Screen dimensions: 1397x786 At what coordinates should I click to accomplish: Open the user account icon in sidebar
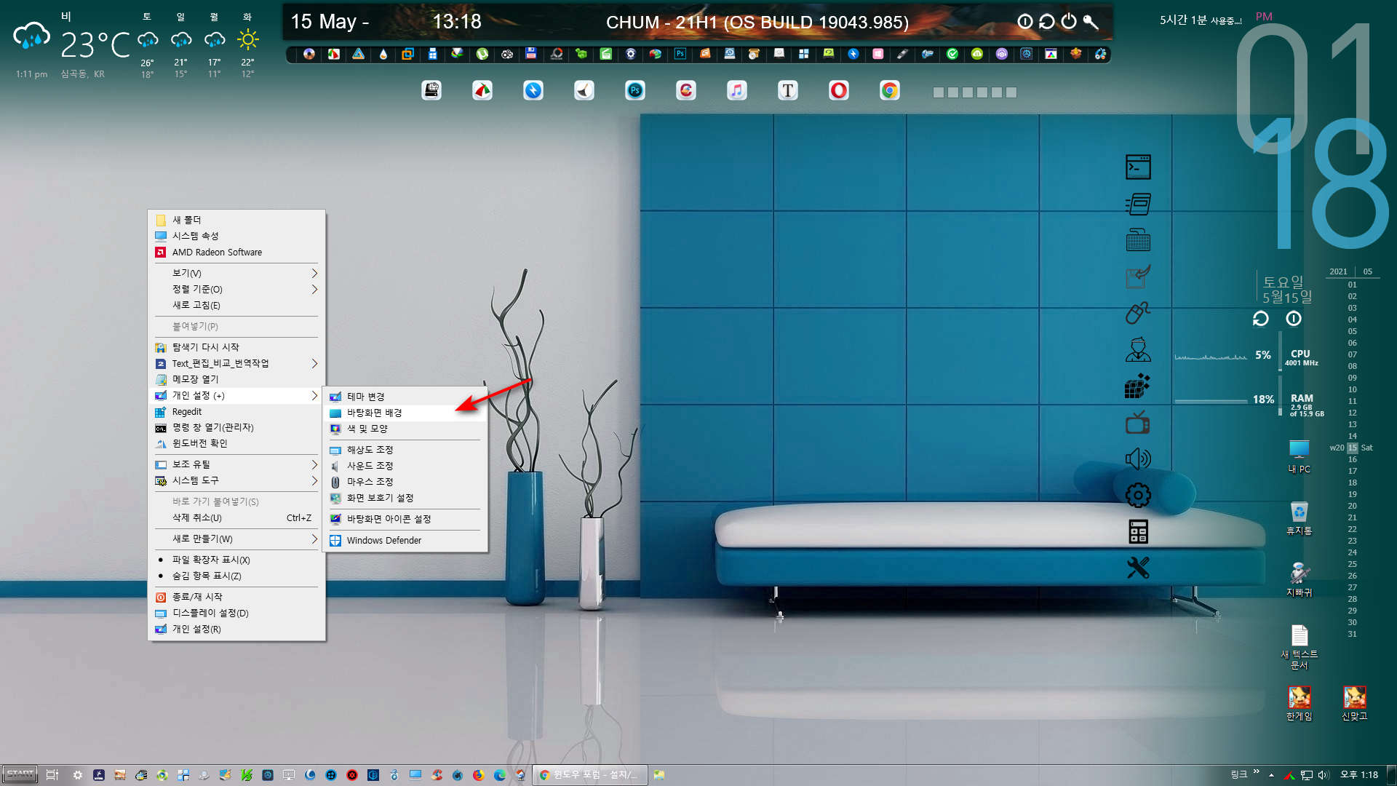point(1138,349)
